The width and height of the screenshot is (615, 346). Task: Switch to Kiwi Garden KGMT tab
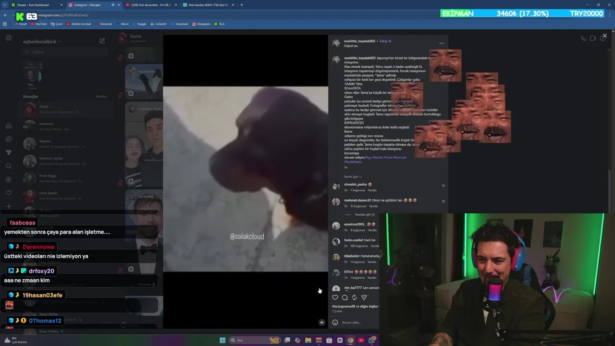pos(209,5)
